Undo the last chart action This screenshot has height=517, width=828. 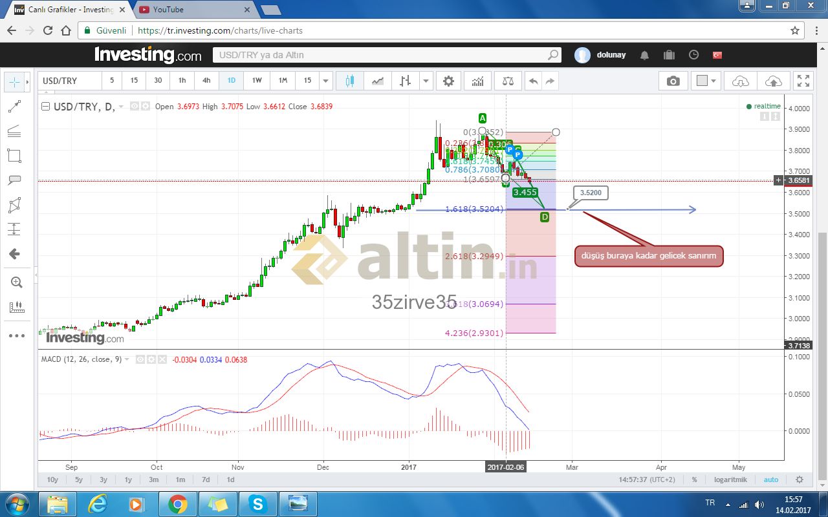(533, 81)
